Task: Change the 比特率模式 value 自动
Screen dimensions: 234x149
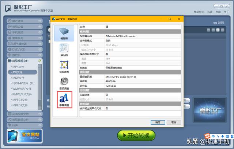Action: coord(143,40)
